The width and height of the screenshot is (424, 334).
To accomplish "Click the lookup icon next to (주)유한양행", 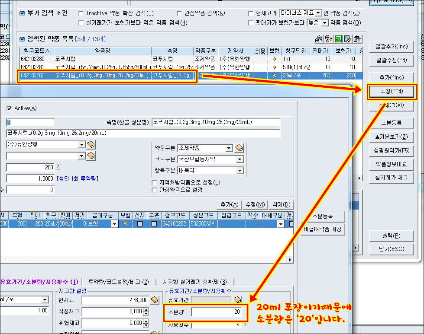I will pyautogui.click(x=91, y=144).
